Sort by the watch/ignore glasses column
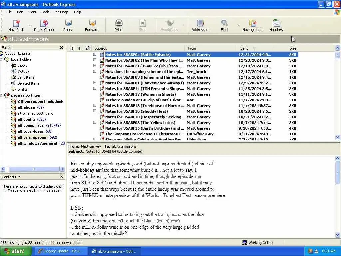The image size is (341, 256). (x=88, y=48)
